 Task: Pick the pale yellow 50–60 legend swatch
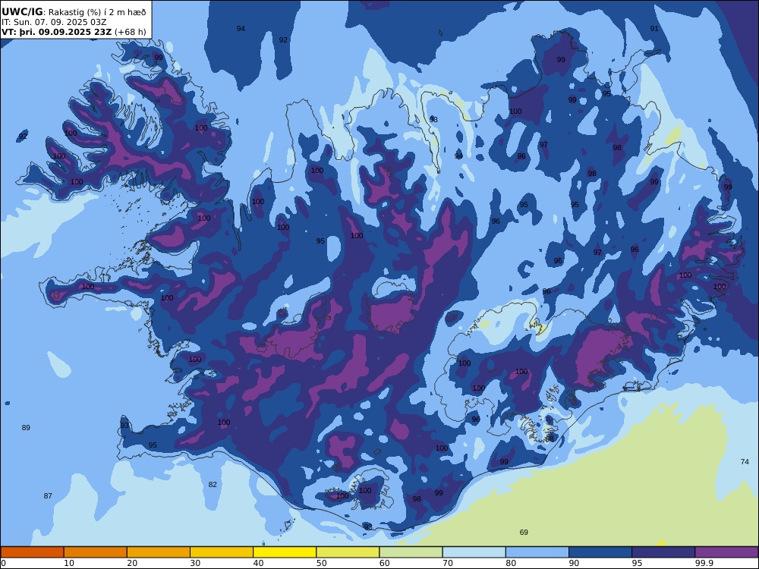(348, 552)
